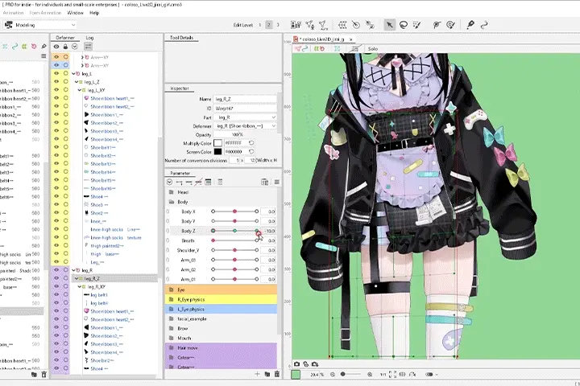Open the Modeling workspace dropdown

[39, 25]
